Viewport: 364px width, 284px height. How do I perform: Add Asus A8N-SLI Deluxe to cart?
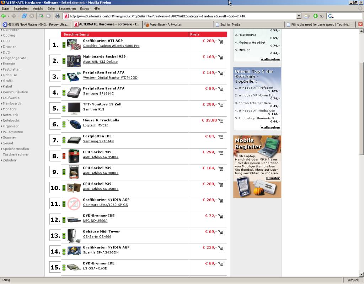(x=220, y=57)
